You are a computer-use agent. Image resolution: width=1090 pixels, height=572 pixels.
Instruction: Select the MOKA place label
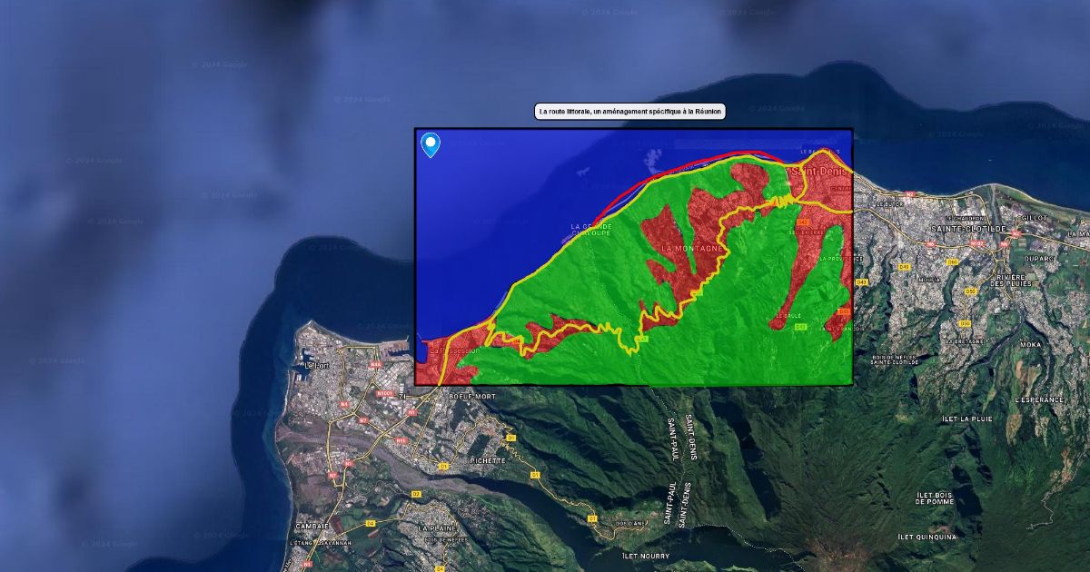tap(1030, 345)
